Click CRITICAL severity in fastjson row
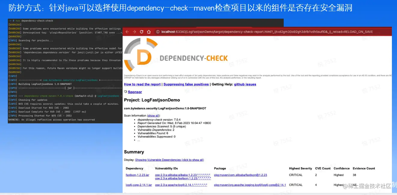This screenshot has height=195, width=397. point(296,175)
